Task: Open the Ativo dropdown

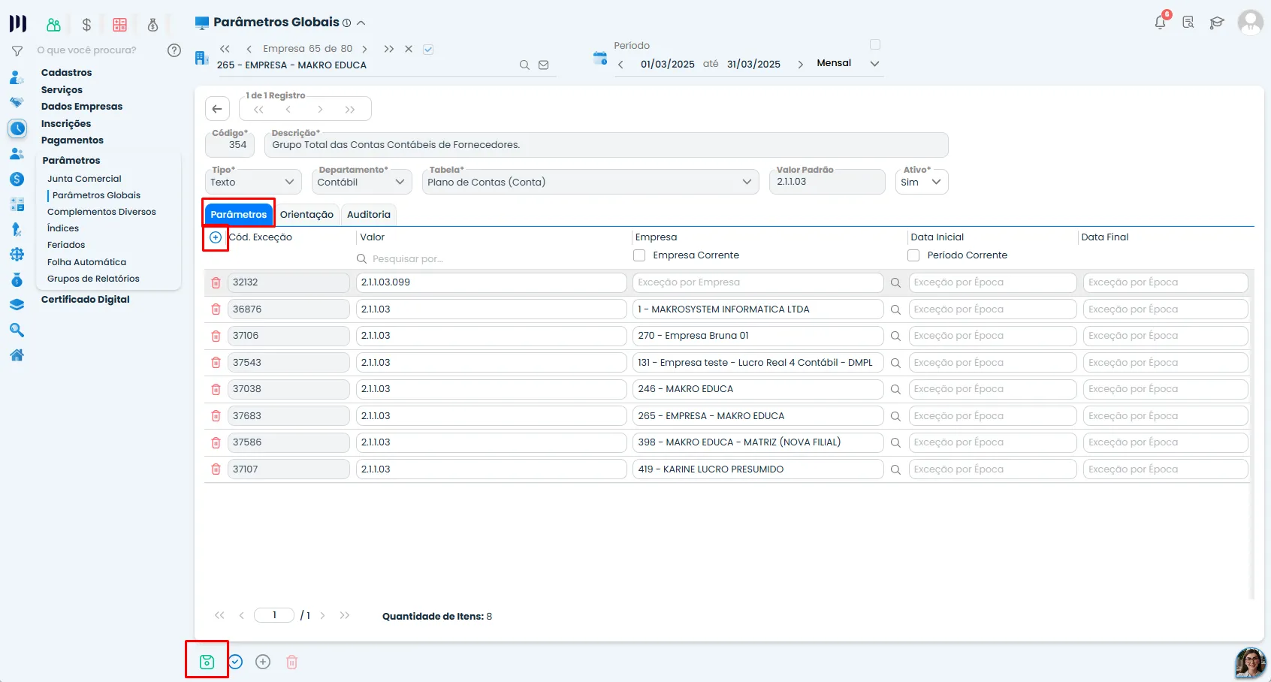Action: coord(922,182)
